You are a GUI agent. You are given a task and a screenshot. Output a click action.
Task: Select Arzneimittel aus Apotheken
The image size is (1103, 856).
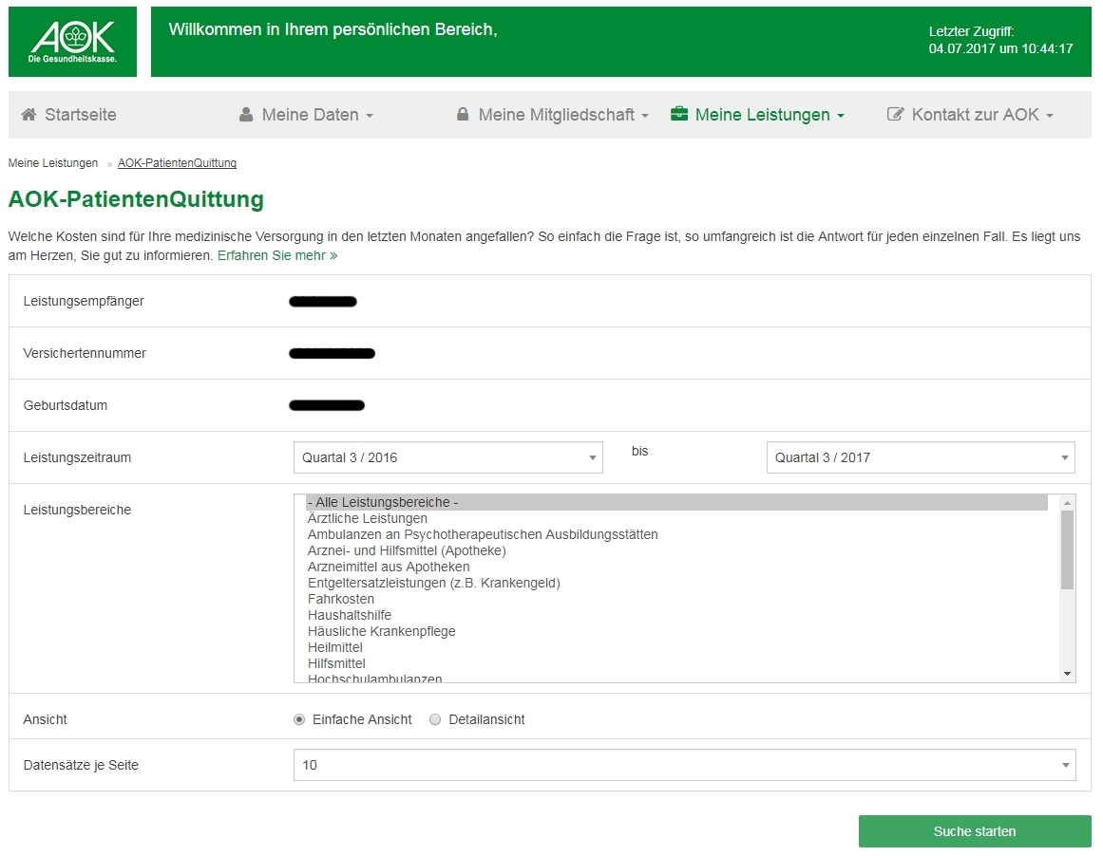[x=676, y=568]
